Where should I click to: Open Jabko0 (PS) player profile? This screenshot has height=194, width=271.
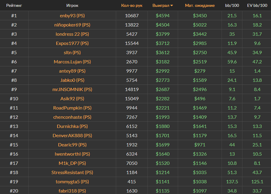click(x=72, y=80)
